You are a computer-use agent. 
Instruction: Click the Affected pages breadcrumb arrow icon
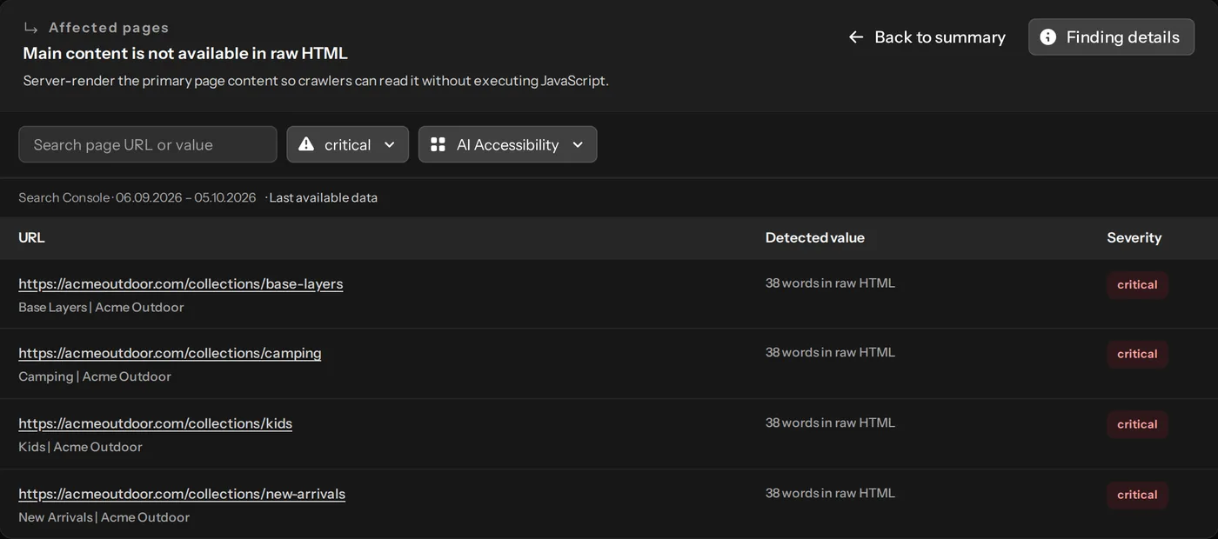[x=31, y=28]
